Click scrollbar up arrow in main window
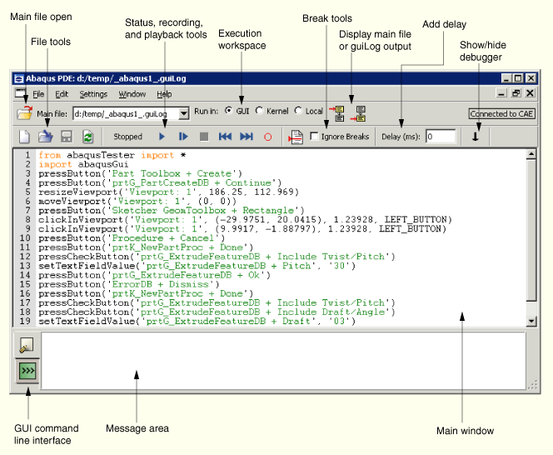The image size is (553, 455). (531, 154)
